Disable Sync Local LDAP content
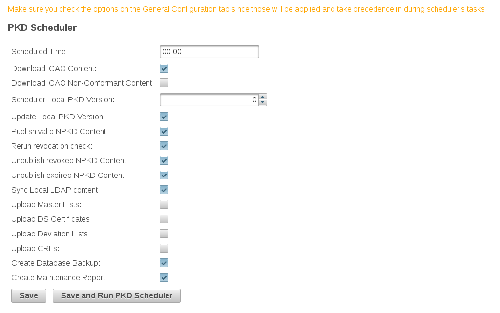500x313 pixels. pos(164,190)
